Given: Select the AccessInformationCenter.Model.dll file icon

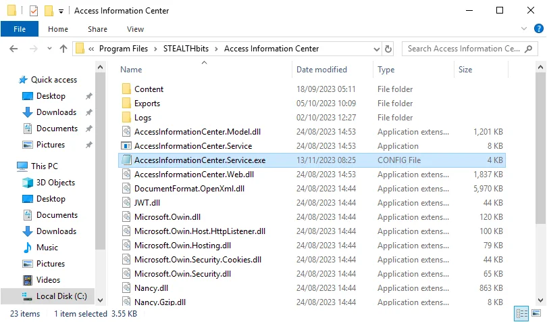Looking at the screenshot, I should [126, 132].
